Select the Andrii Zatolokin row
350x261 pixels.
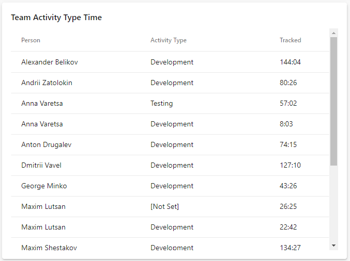(47, 83)
